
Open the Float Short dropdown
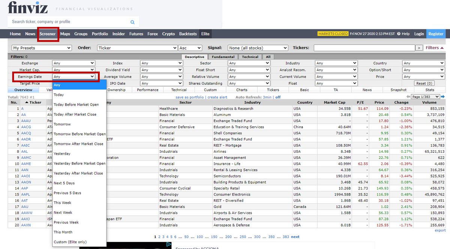(249, 70)
